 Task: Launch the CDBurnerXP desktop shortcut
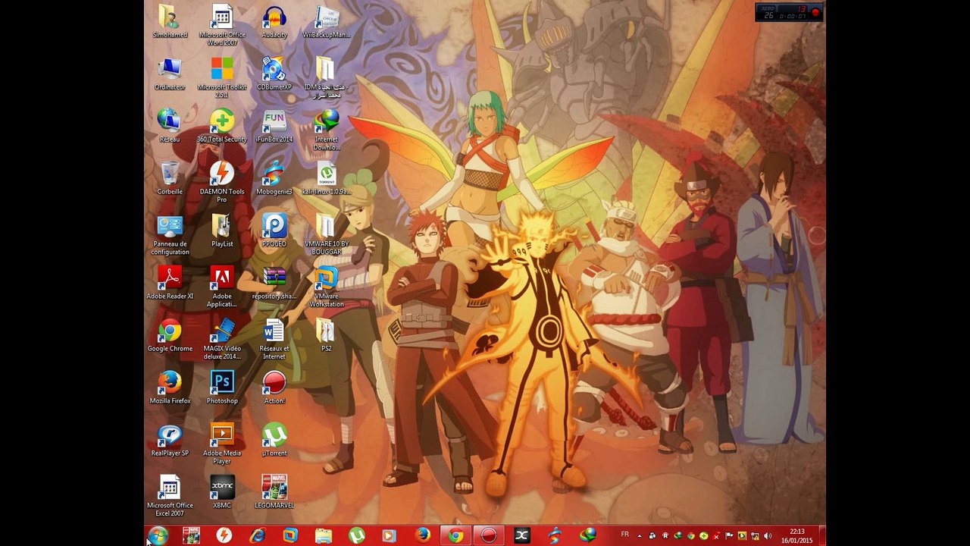(x=274, y=74)
